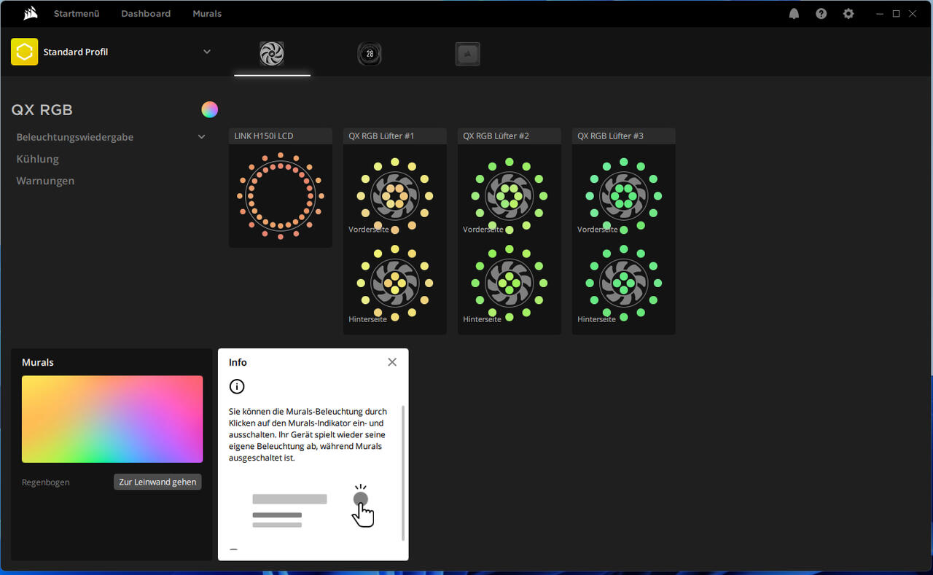Open the help question mark icon
This screenshot has width=933, height=575.
(821, 14)
